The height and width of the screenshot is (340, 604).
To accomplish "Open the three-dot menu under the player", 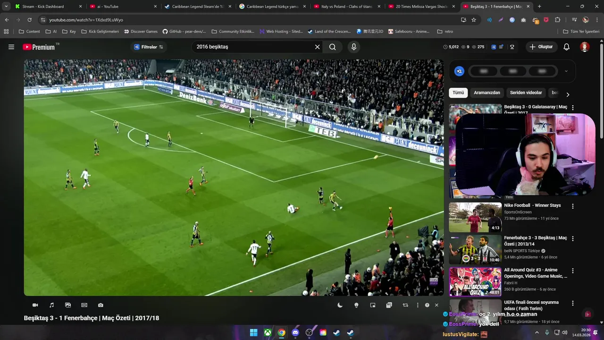I will 418,305.
